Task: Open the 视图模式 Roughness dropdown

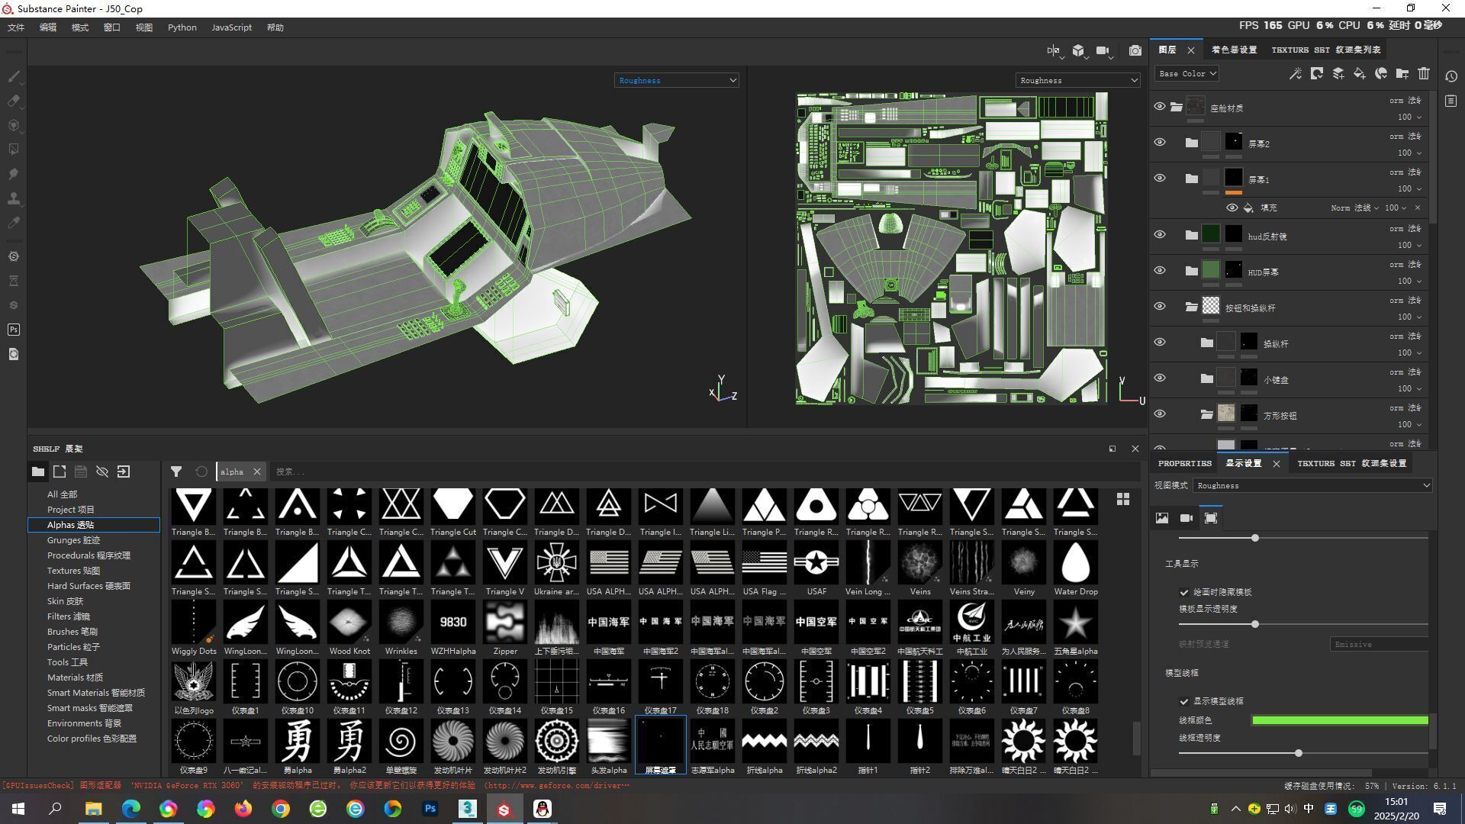Action: tap(1312, 485)
